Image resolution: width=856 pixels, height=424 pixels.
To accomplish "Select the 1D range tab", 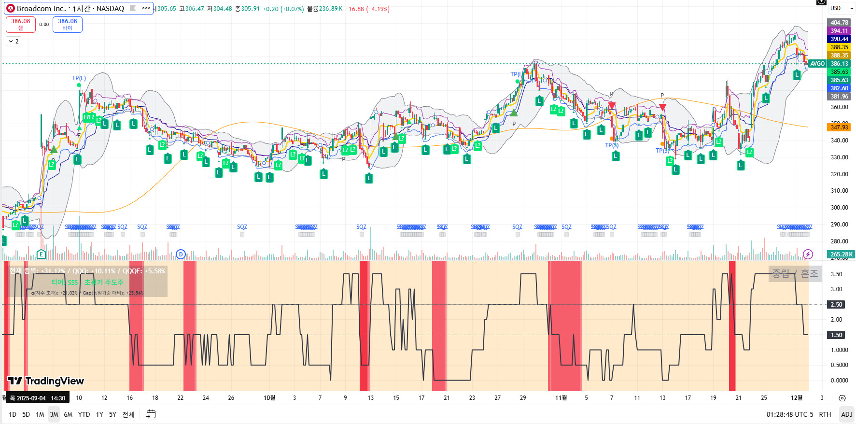I will 13,414.
